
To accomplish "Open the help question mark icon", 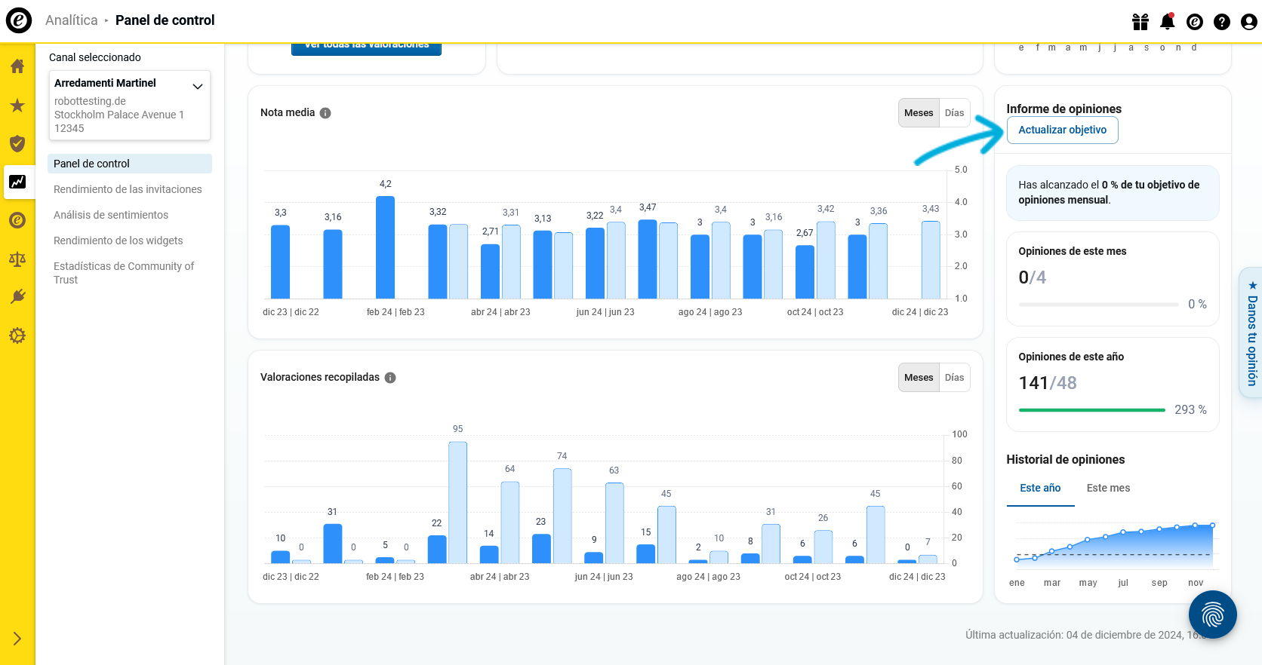I will tap(1222, 22).
